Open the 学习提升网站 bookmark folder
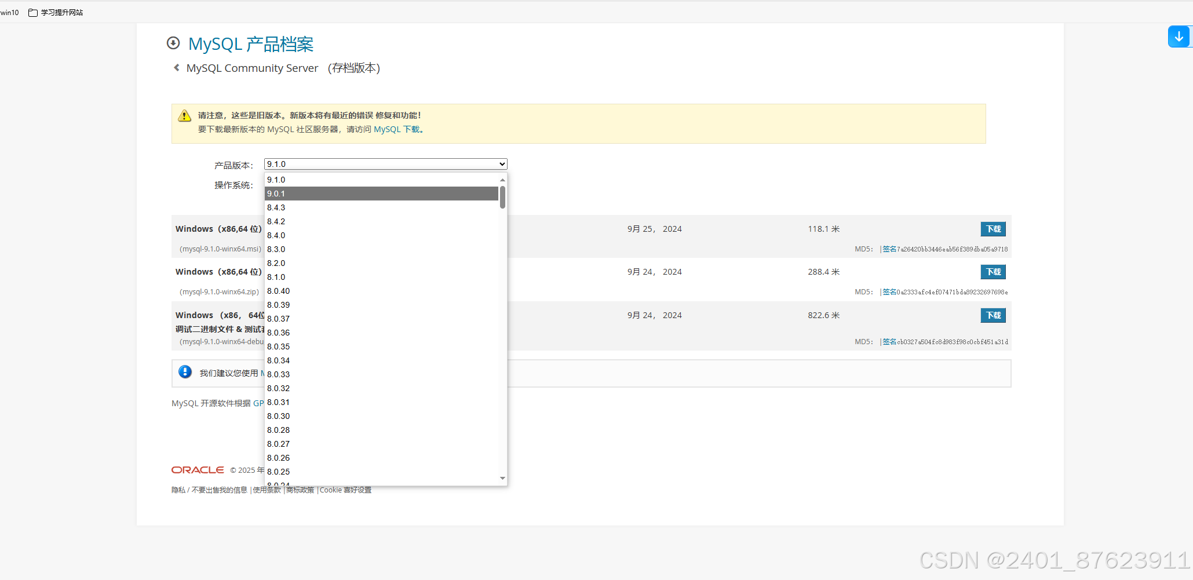This screenshot has width=1193, height=580. click(x=56, y=12)
